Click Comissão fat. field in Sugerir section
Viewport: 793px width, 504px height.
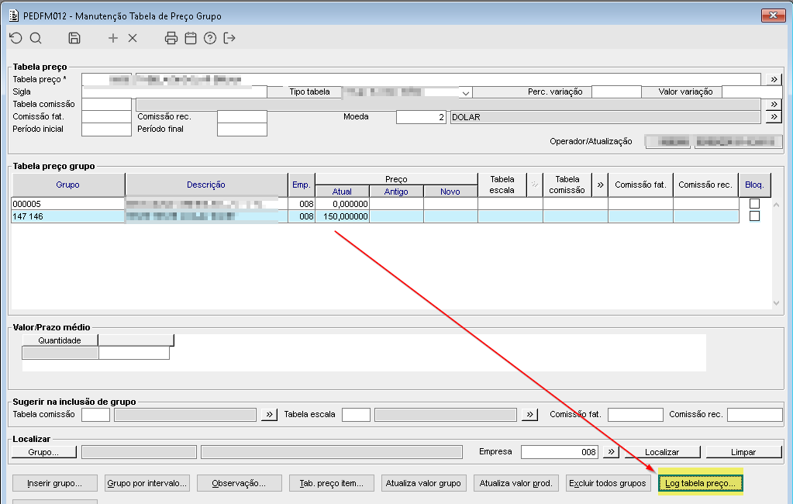pos(635,414)
